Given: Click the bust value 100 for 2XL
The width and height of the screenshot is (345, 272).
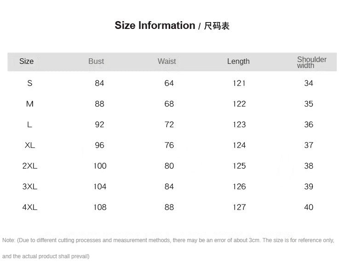Looking at the screenshot, I should click(100, 166).
